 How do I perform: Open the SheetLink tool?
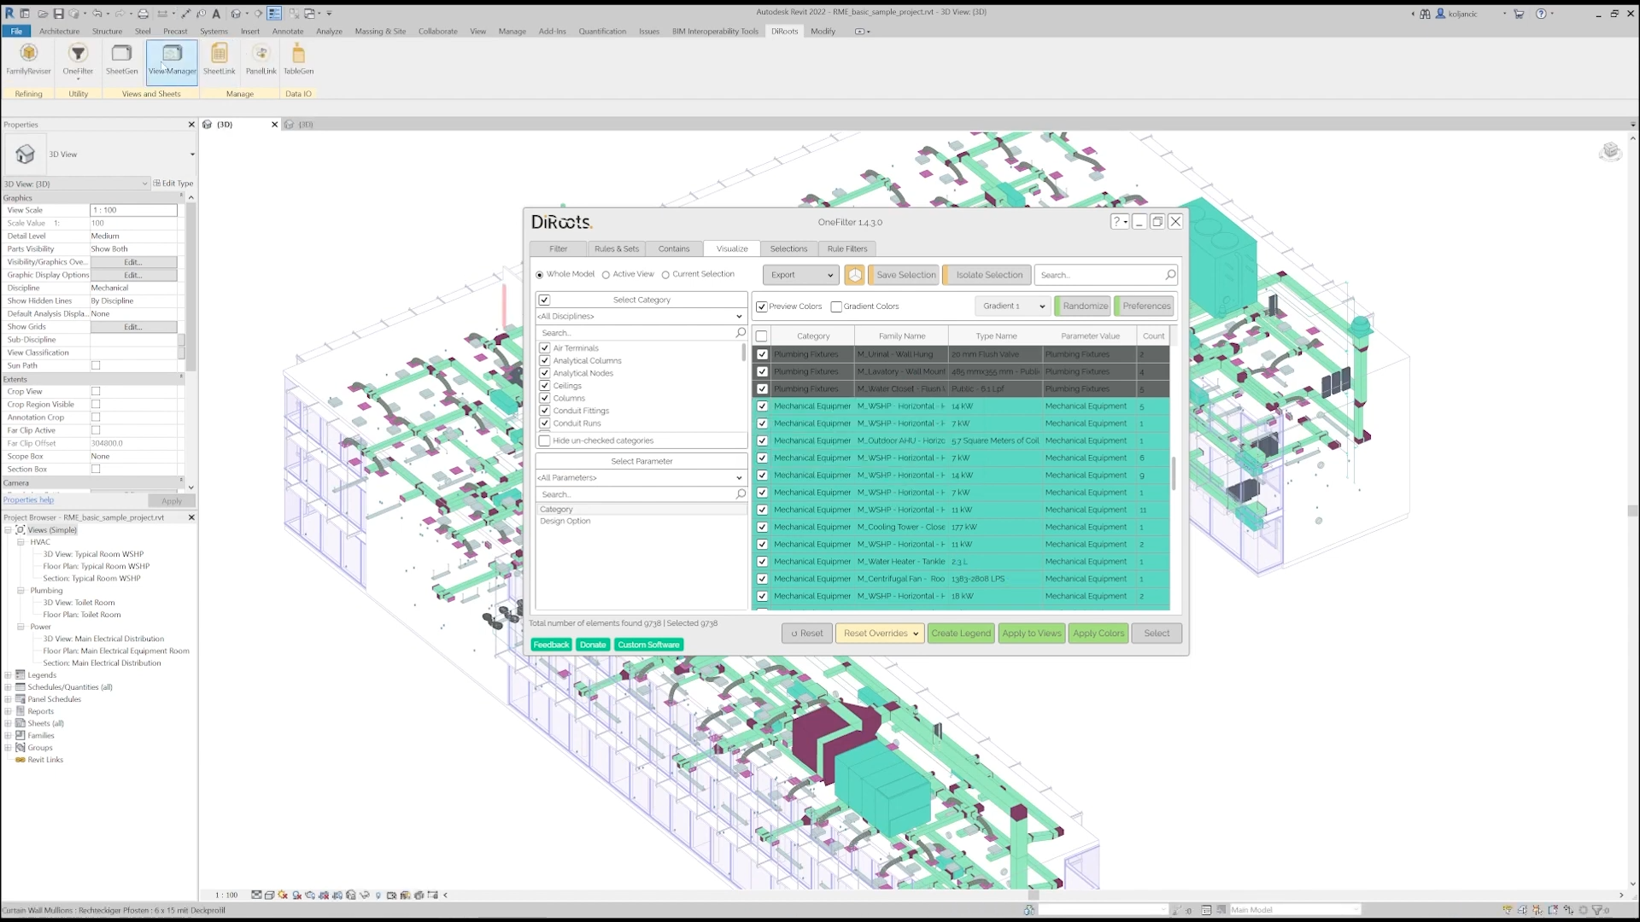pyautogui.click(x=219, y=60)
